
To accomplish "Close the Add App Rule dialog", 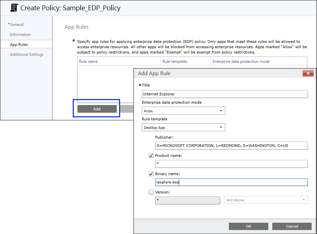I will point(308,73).
